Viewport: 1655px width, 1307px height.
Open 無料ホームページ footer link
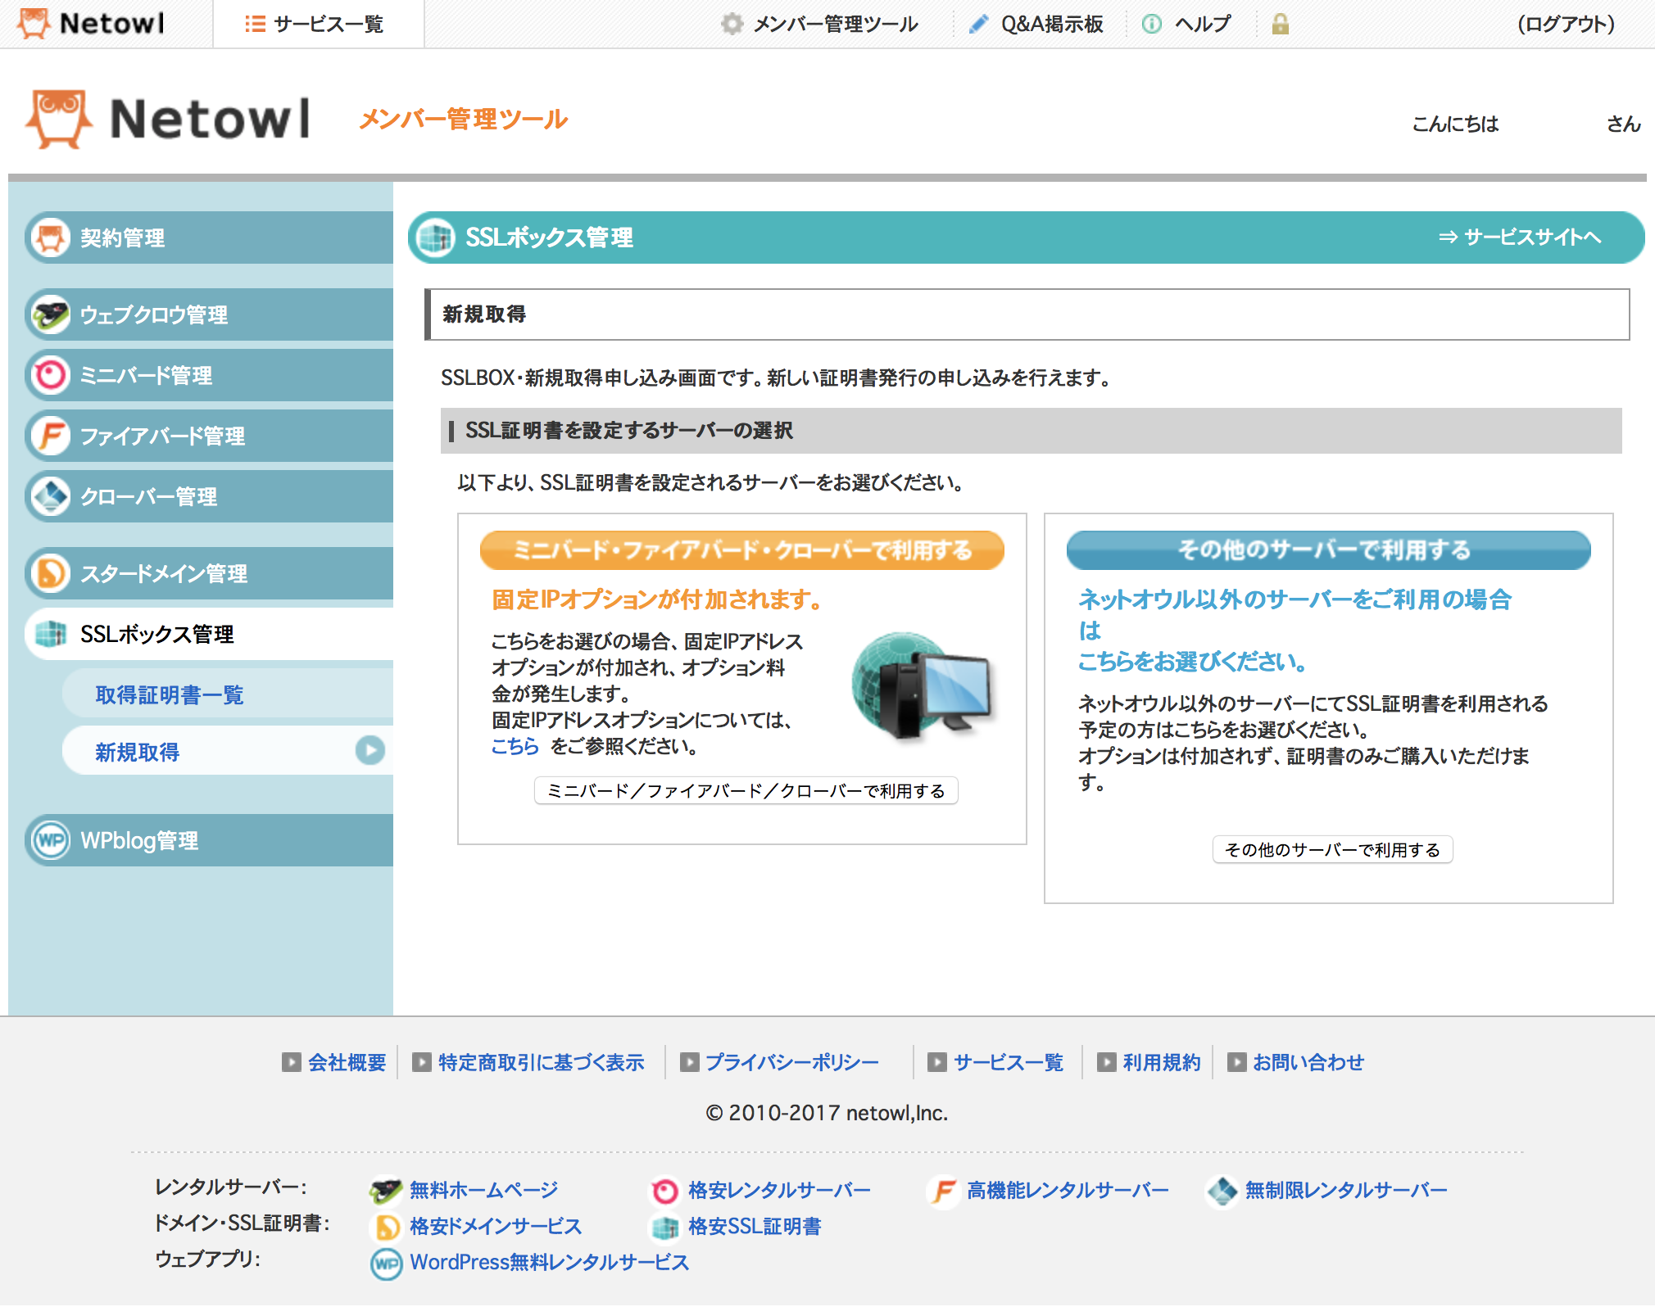click(483, 1190)
